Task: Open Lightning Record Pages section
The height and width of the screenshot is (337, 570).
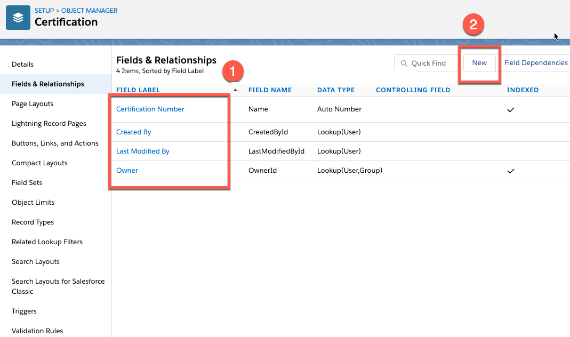Action: click(x=49, y=123)
